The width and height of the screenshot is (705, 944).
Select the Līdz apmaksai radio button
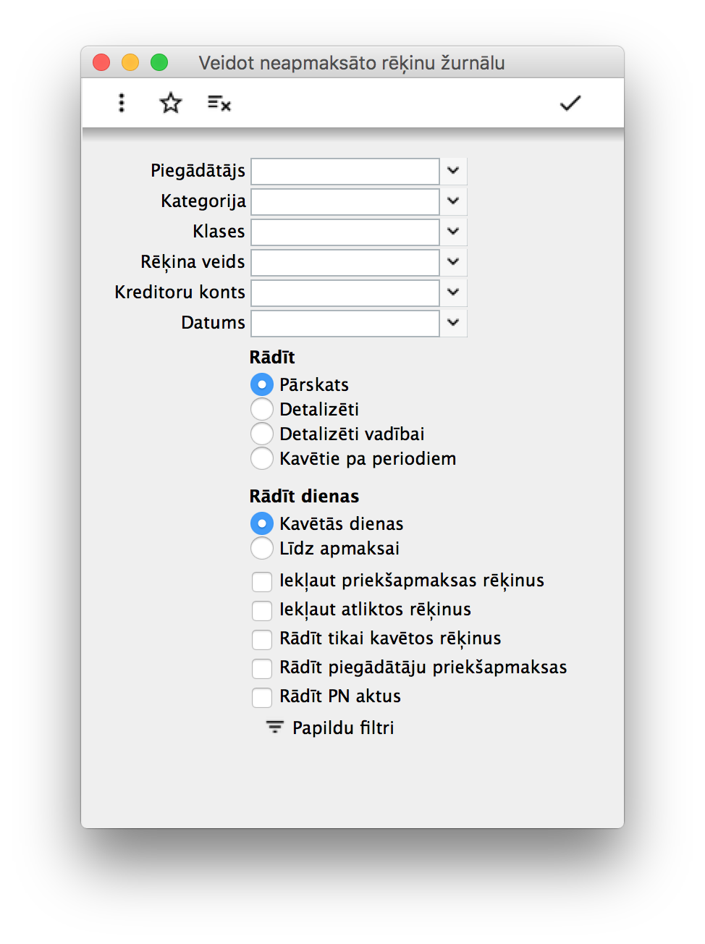262,548
